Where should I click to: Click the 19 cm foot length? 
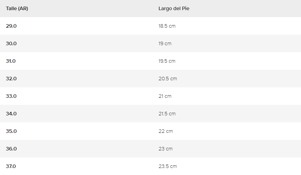tap(165, 44)
